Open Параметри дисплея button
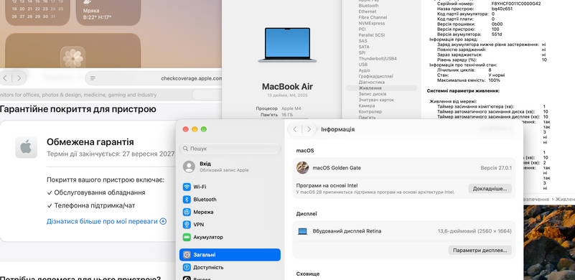575x280 pixels. [x=480, y=251]
